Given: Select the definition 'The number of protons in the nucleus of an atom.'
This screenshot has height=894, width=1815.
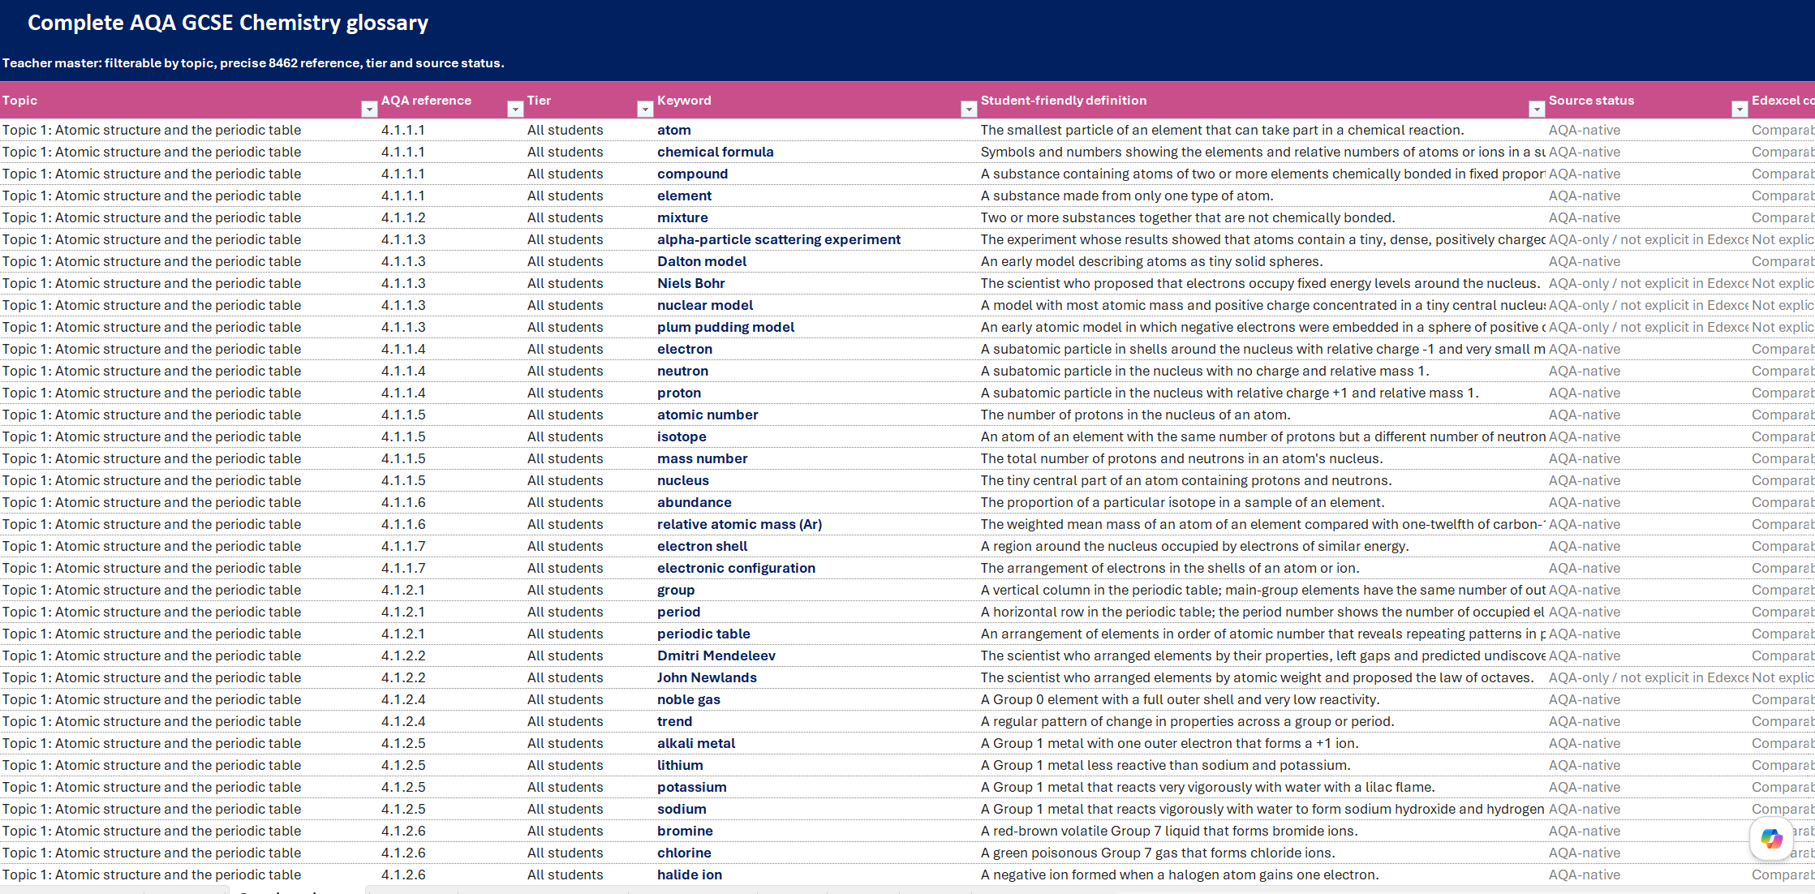Looking at the screenshot, I should tap(1262, 415).
